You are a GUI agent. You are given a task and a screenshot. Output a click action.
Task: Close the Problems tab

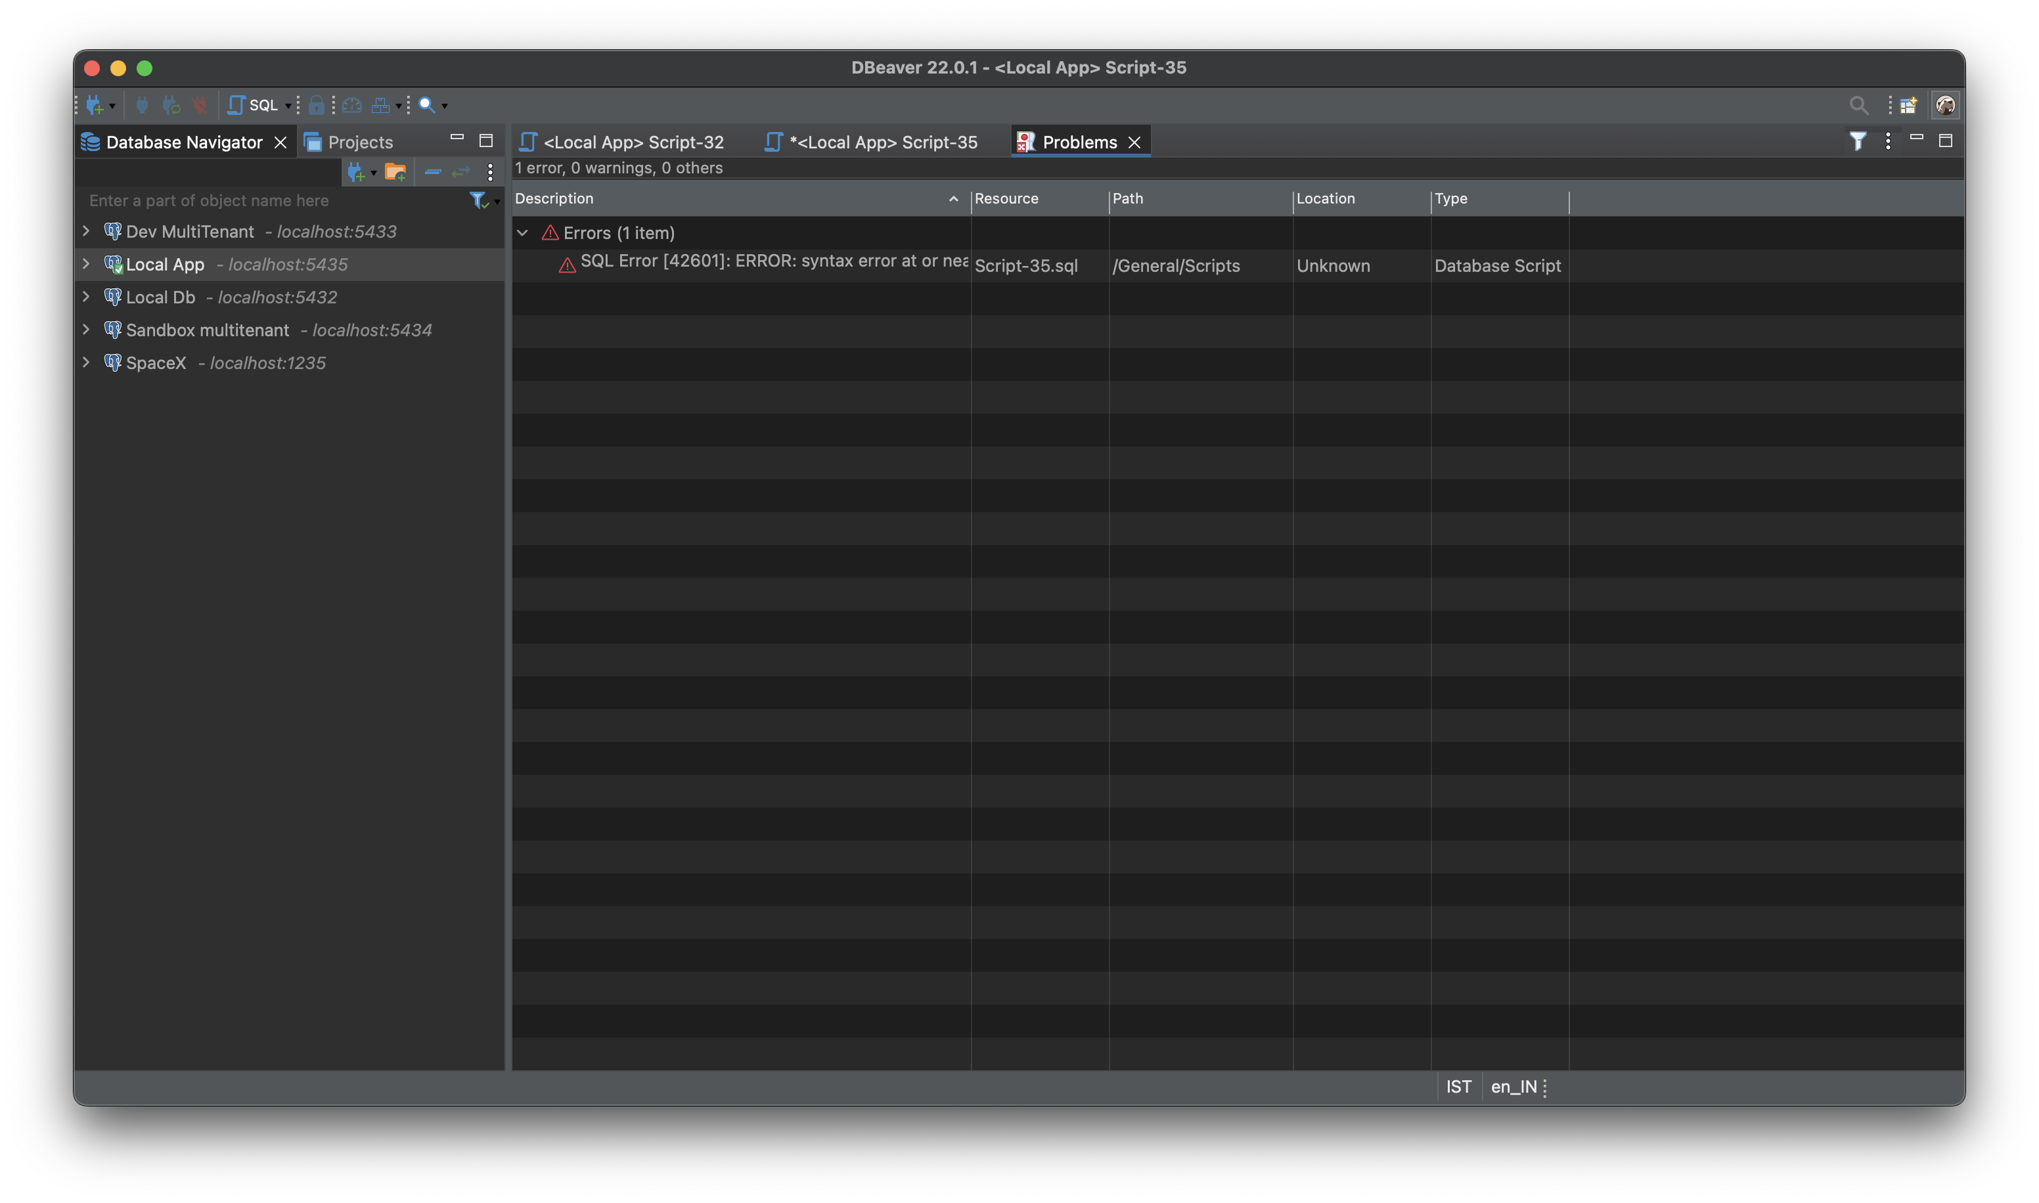point(1135,142)
